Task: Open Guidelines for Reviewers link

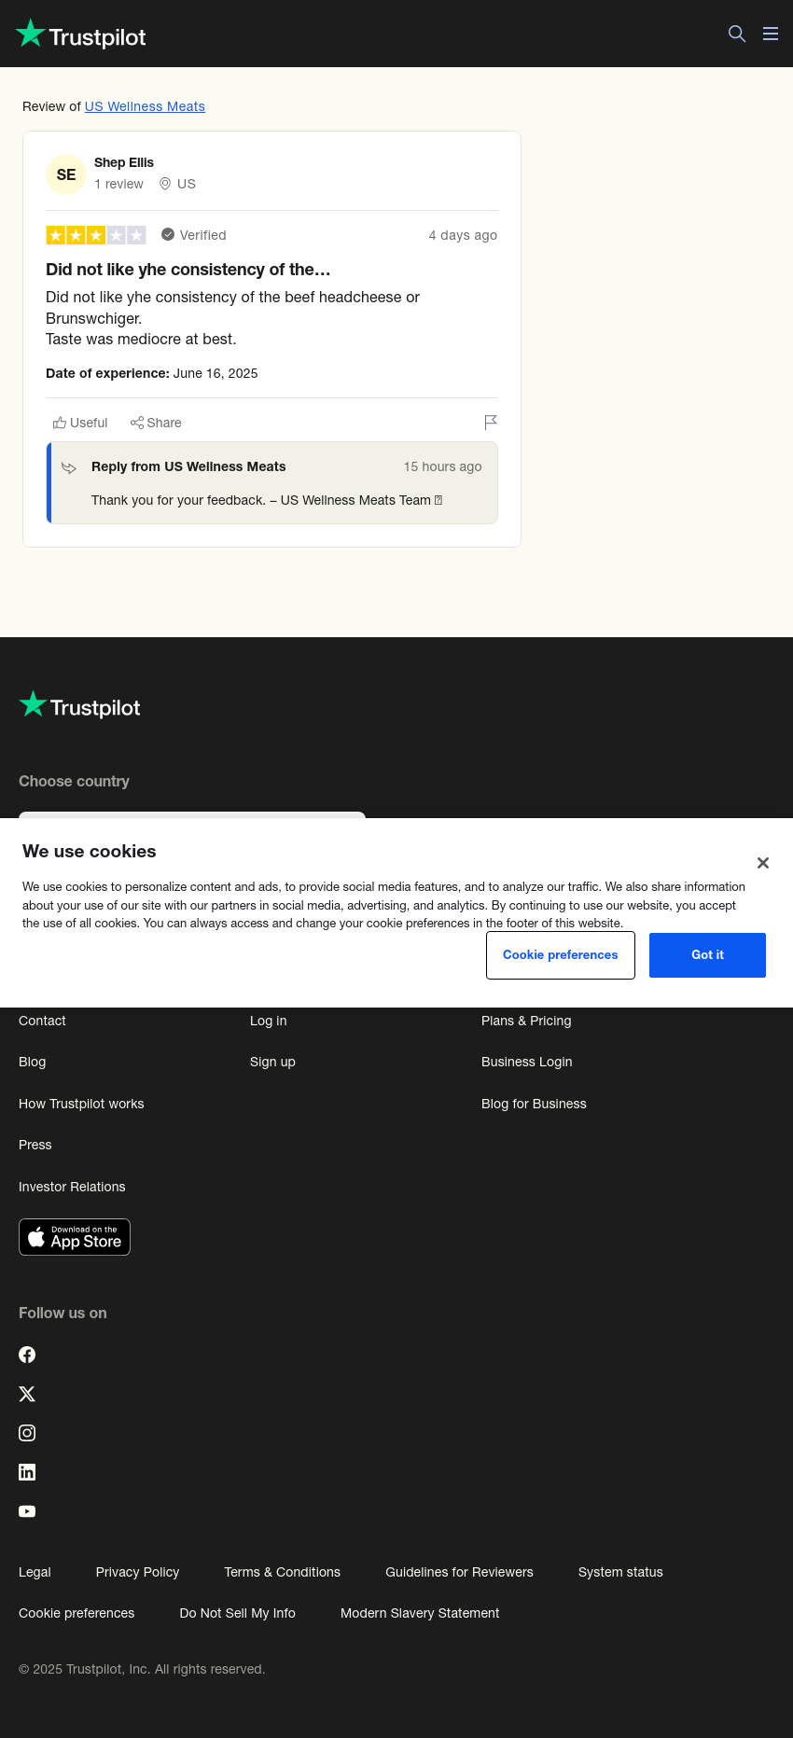Action: click(459, 1572)
